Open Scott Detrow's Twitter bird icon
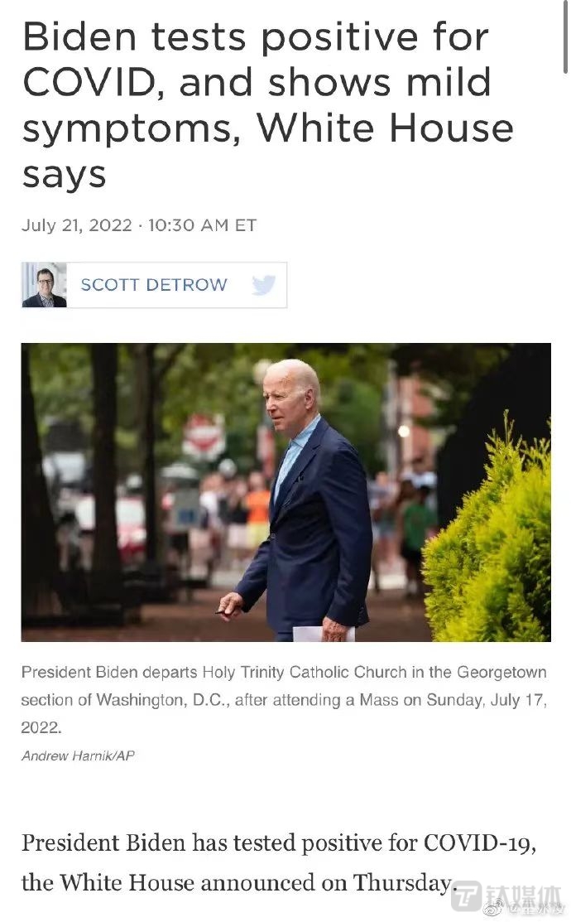Viewport: 571px width, 922px height. click(264, 285)
